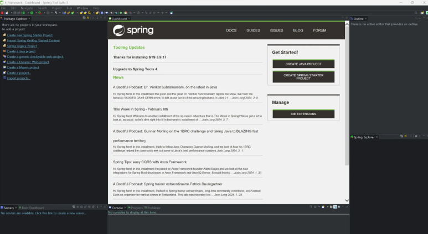Click the Spring perspective icon at top right
This screenshot has width=428, height=234.
[x=427, y=13]
